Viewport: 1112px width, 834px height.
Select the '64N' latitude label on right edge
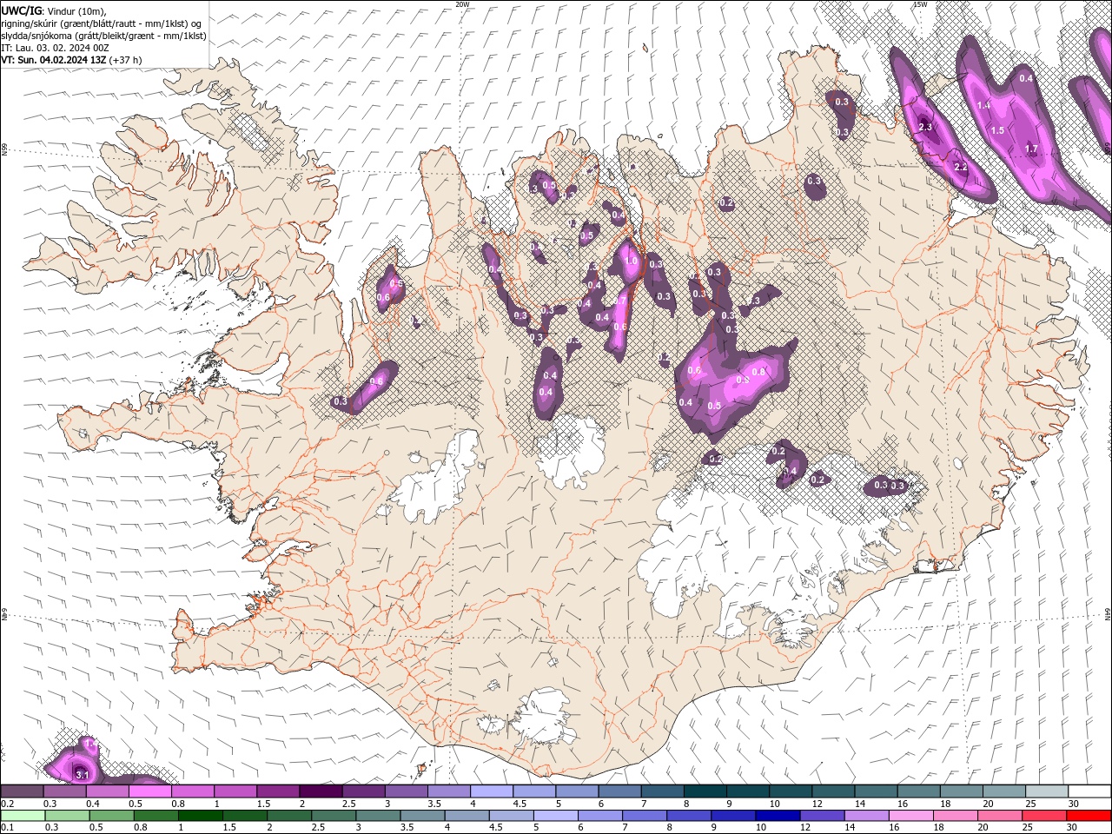click(1108, 614)
